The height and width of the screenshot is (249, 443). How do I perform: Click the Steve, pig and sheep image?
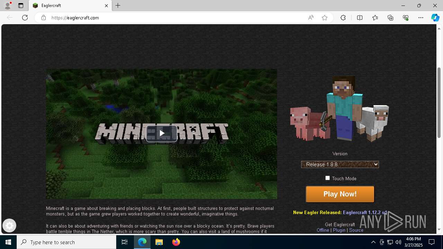340,109
